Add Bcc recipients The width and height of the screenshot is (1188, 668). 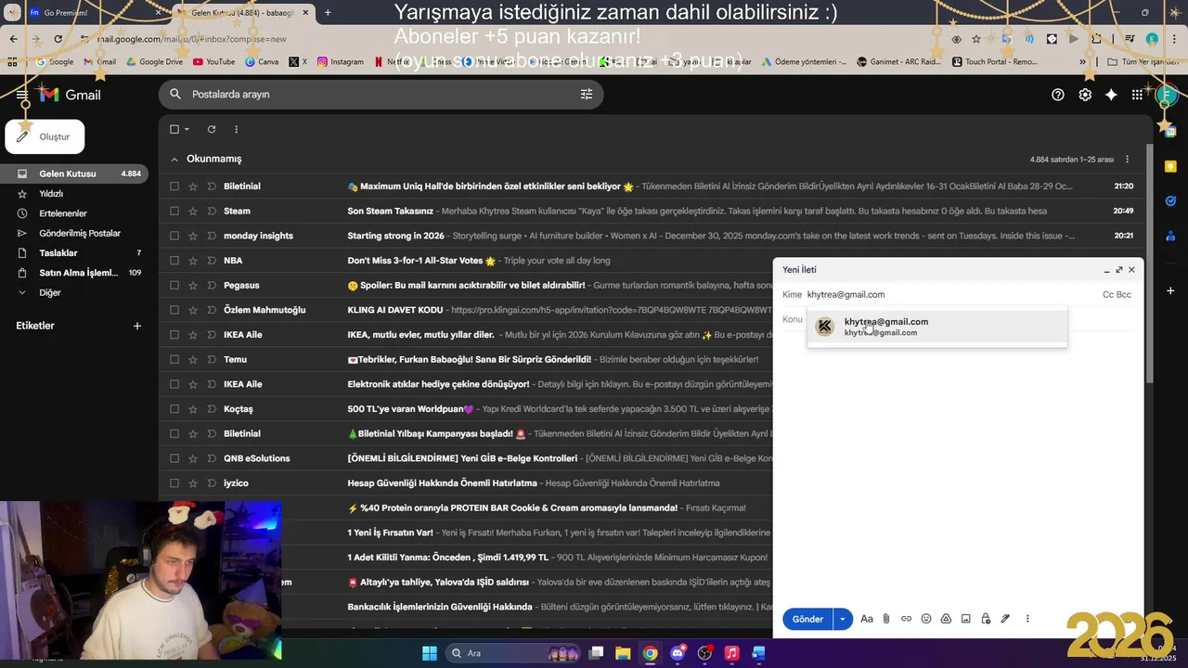(x=1124, y=294)
